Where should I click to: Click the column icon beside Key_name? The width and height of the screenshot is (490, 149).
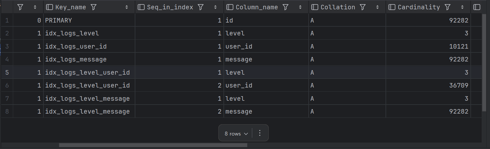click(x=50, y=7)
